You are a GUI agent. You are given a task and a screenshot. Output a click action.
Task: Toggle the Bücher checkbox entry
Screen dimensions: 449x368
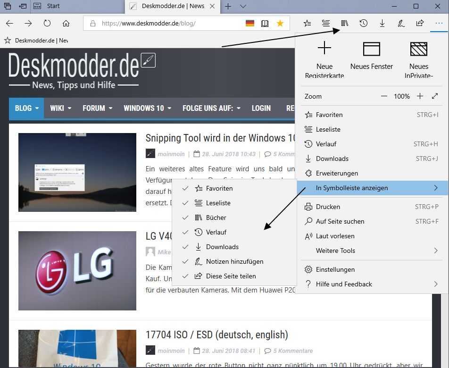click(216, 217)
